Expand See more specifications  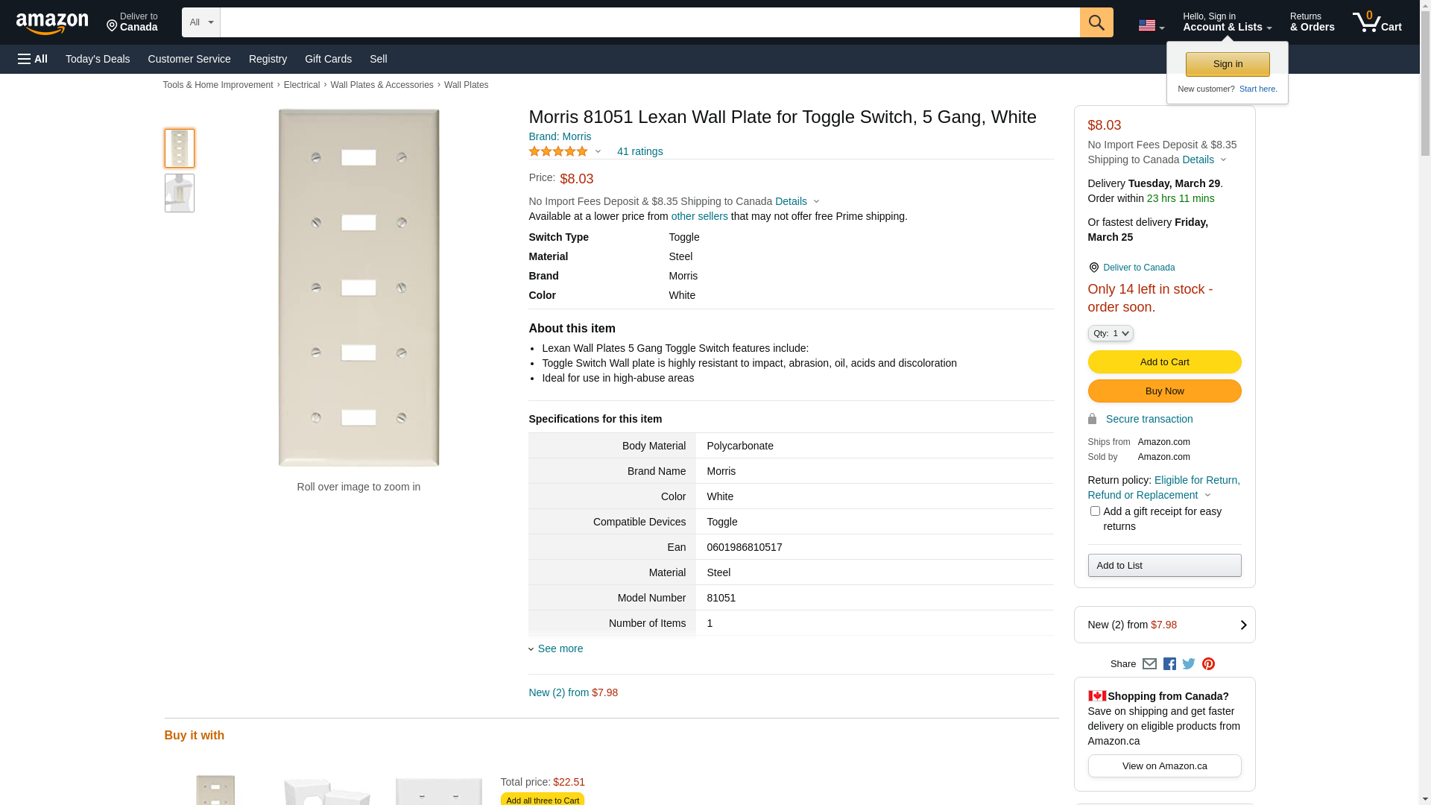click(x=559, y=648)
